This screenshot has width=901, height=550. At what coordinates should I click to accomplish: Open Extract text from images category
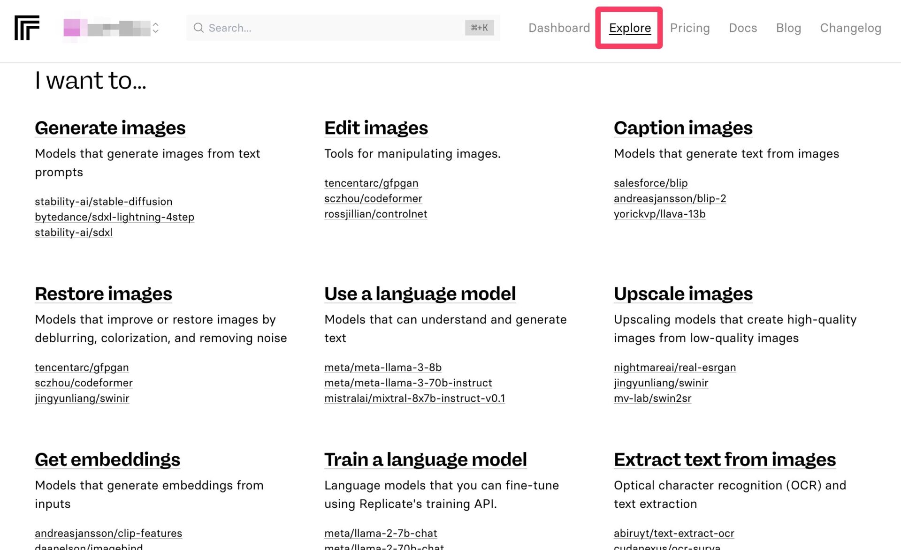pyautogui.click(x=724, y=459)
